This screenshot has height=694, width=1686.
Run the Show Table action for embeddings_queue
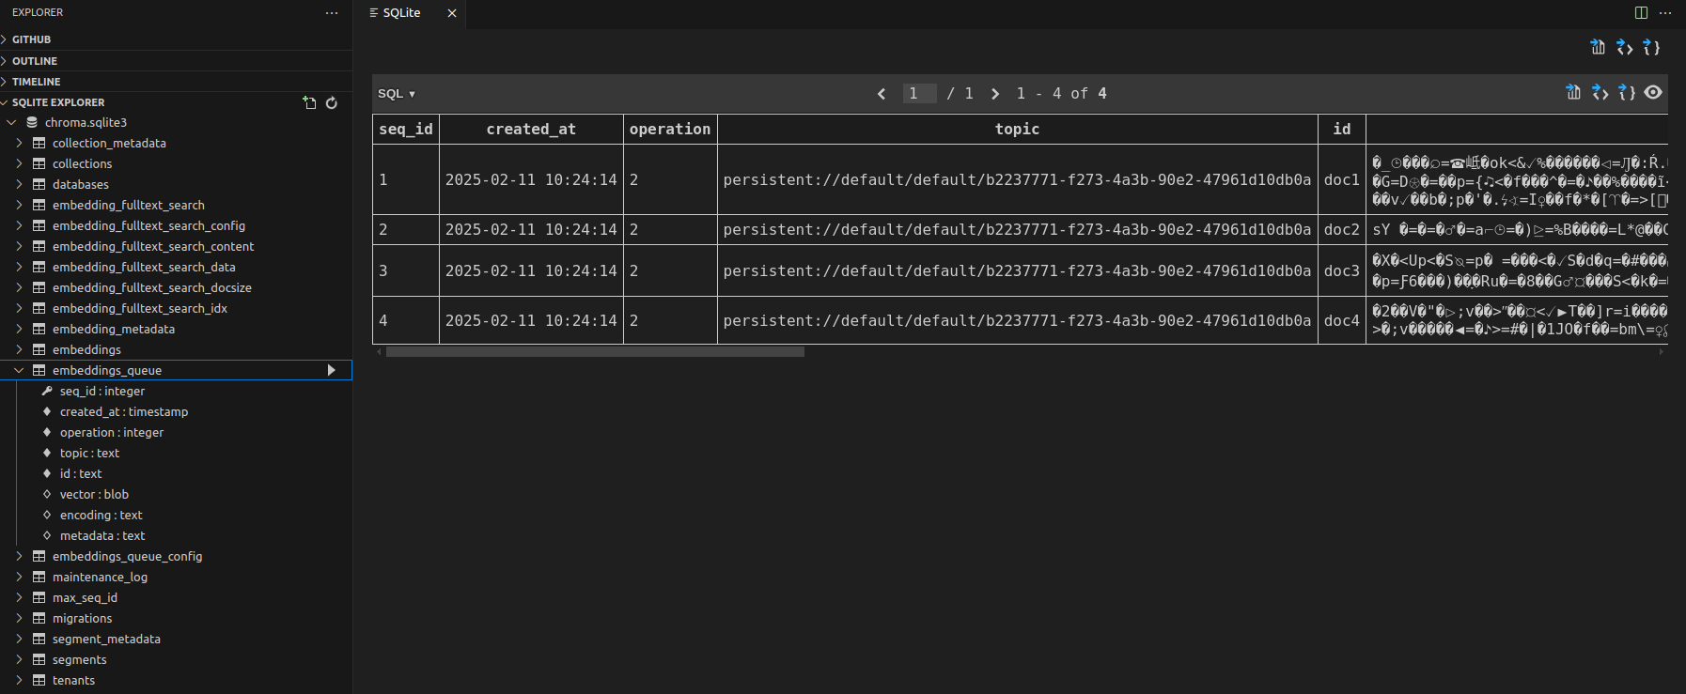tap(331, 370)
